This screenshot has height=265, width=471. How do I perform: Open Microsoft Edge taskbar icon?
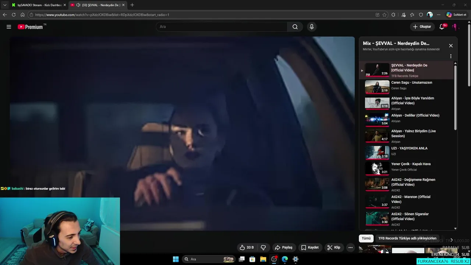pyautogui.click(x=285, y=259)
